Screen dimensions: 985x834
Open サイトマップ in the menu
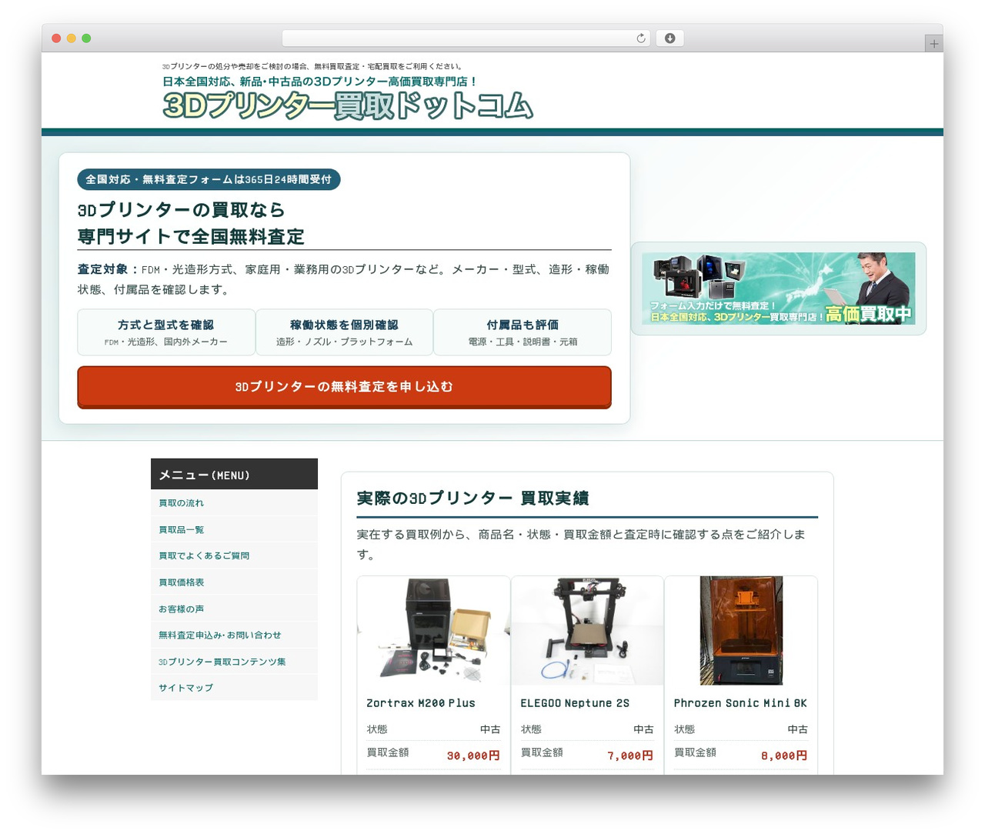(x=234, y=688)
